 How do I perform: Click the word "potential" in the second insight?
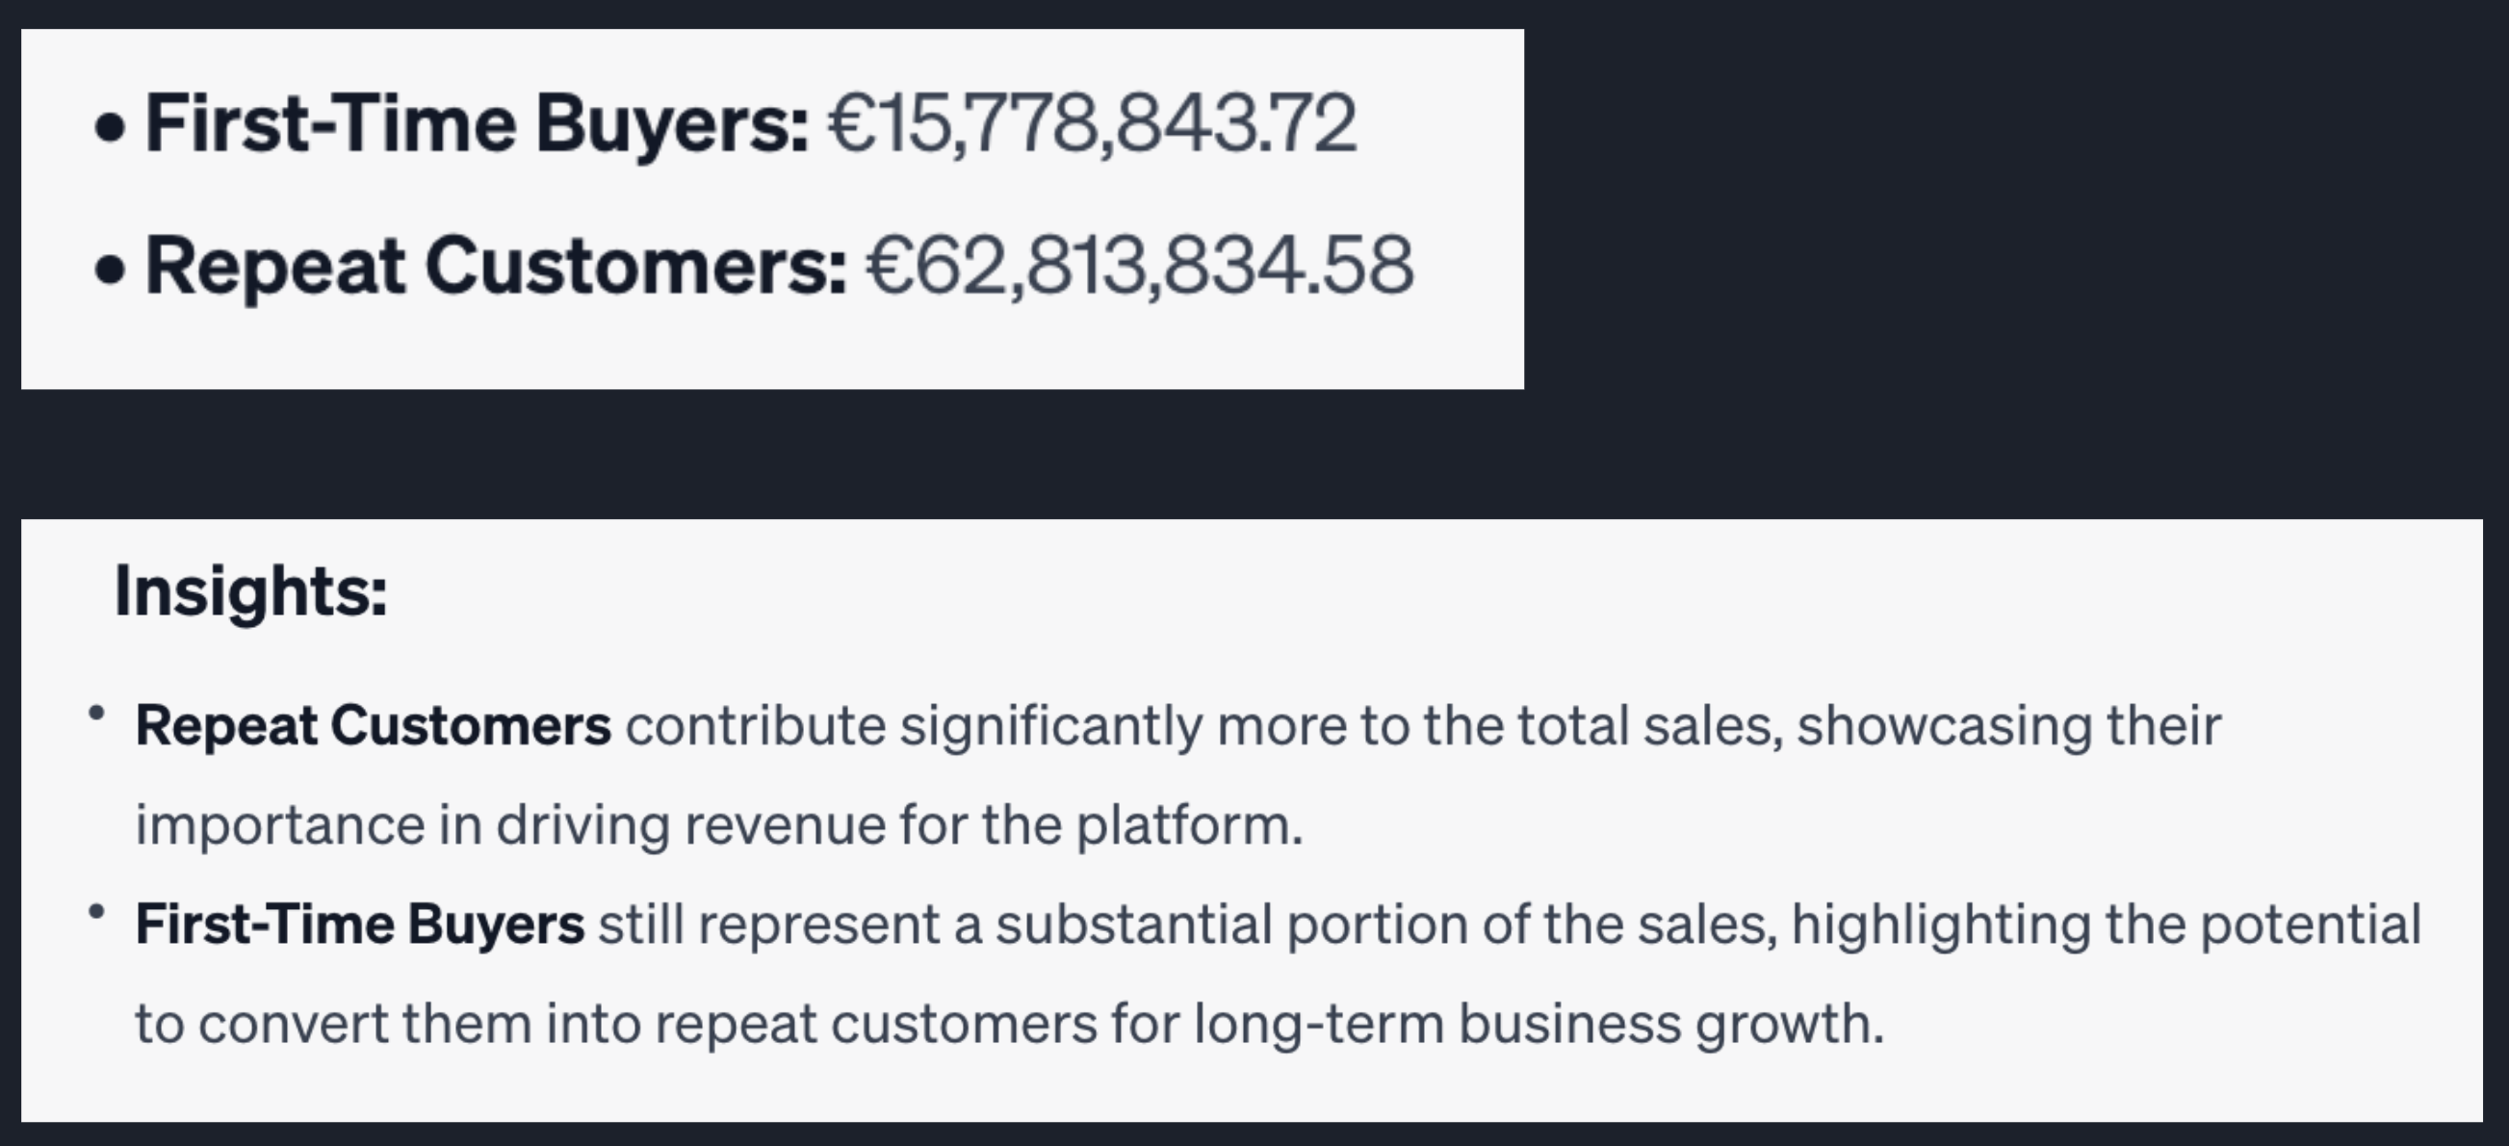pos(2312,924)
